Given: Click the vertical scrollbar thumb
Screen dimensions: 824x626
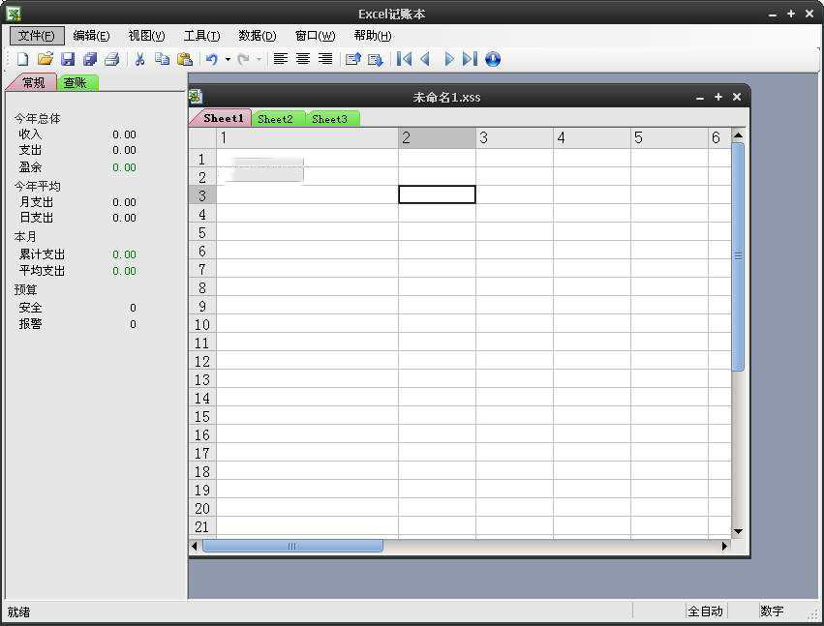Looking at the screenshot, I should point(738,256).
